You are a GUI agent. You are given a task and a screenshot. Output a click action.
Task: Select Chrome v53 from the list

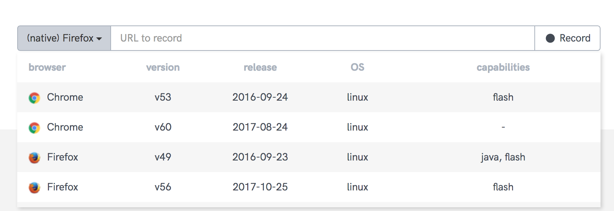65,97
